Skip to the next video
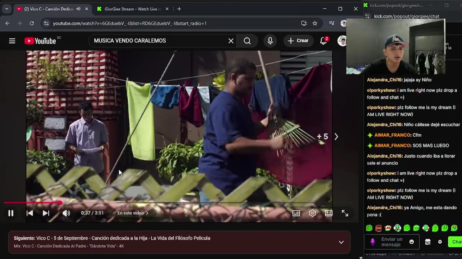This screenshot has height=259, width=462. [x=46, y=213]
